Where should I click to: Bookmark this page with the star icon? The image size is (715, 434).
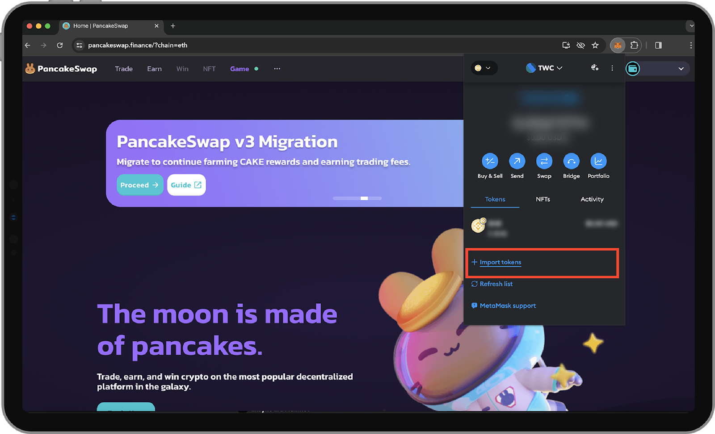[x=595, y=45]
